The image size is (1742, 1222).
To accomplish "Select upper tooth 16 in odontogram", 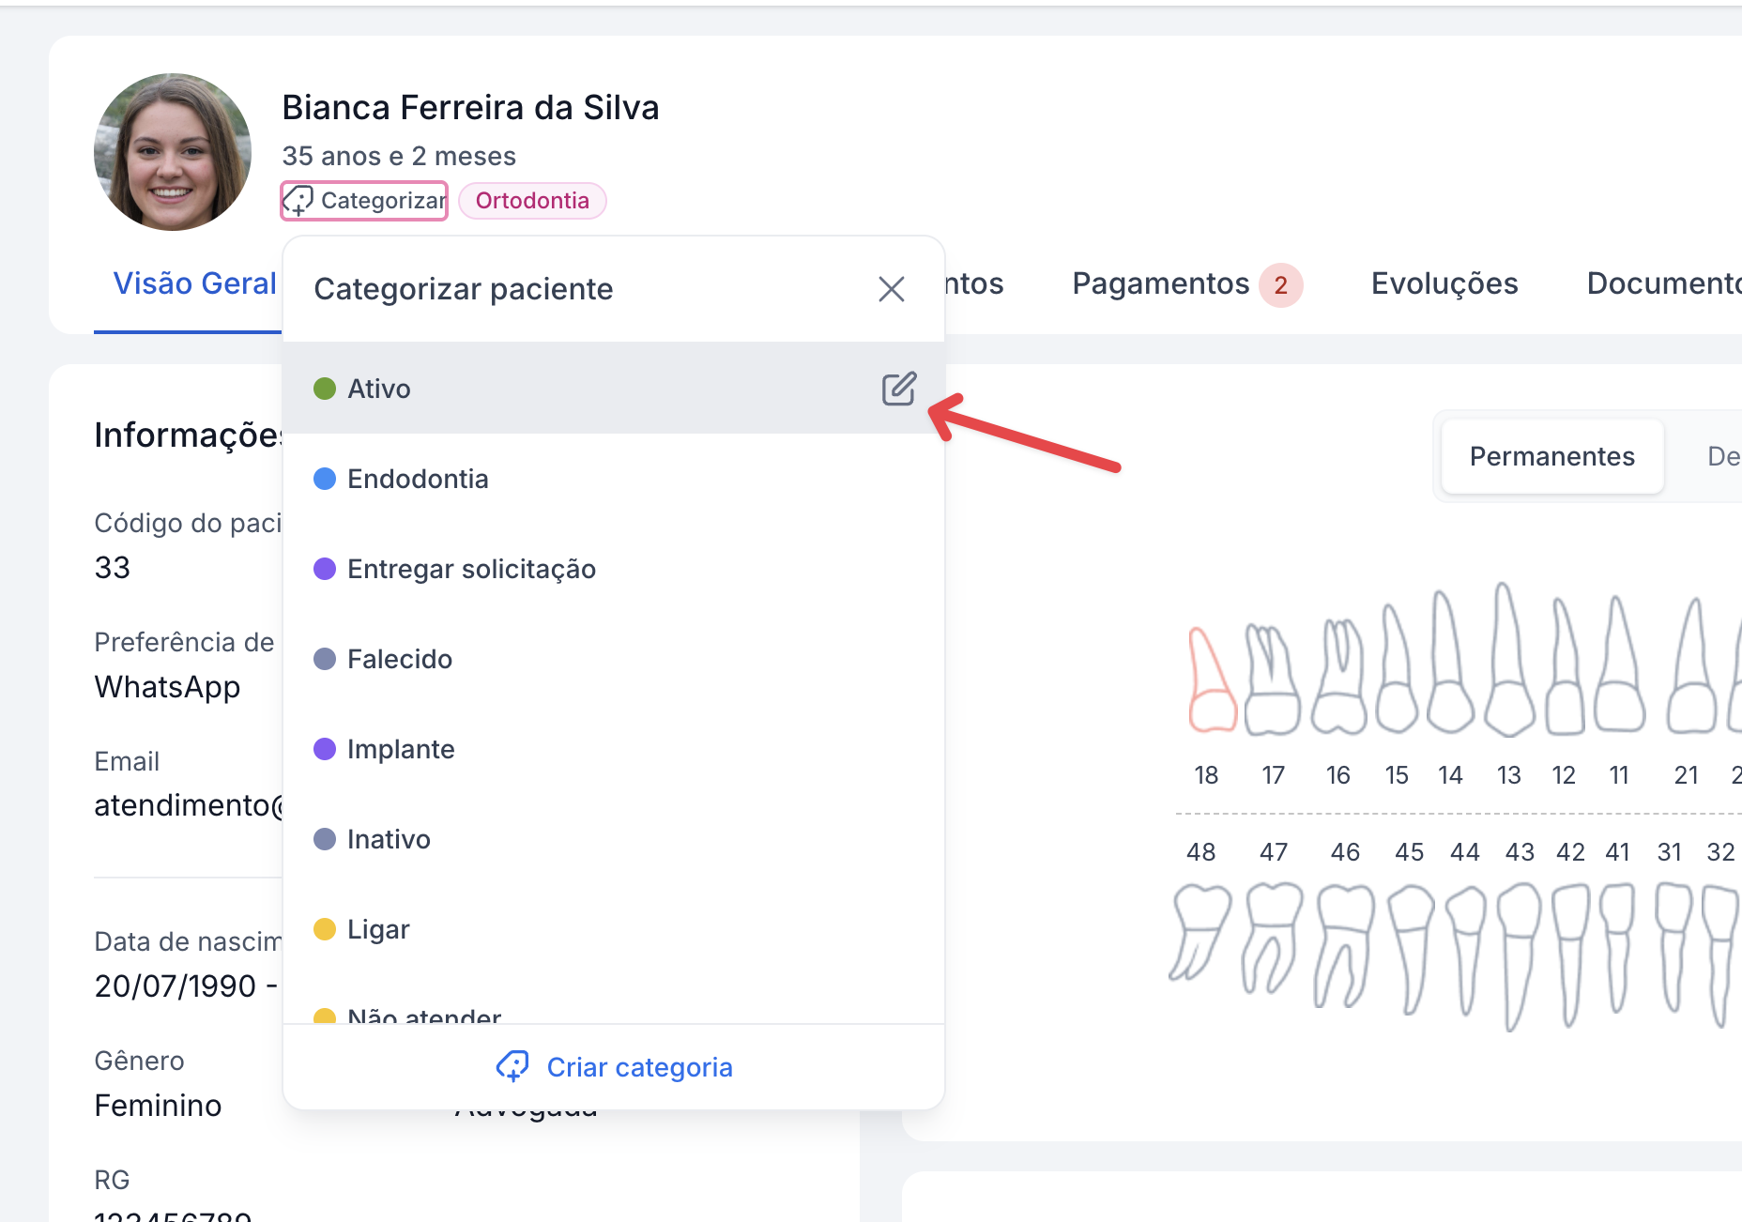I will point(1339,678).
